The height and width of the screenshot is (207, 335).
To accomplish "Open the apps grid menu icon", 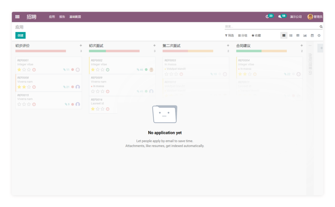I will [17, 17].
